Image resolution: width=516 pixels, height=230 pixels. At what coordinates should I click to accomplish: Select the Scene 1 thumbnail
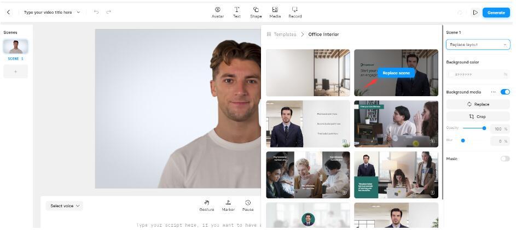pos(15,46)
